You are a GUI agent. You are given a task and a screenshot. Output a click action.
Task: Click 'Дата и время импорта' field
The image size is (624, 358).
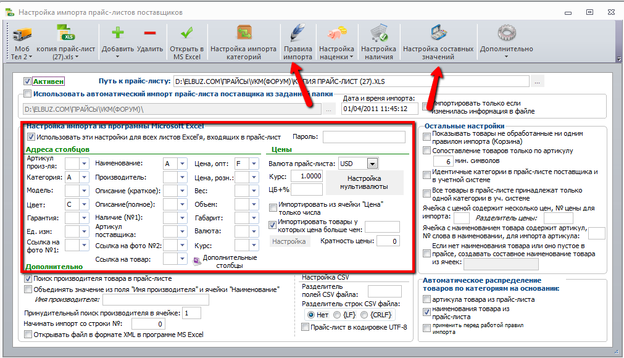[x=380, y=109]
